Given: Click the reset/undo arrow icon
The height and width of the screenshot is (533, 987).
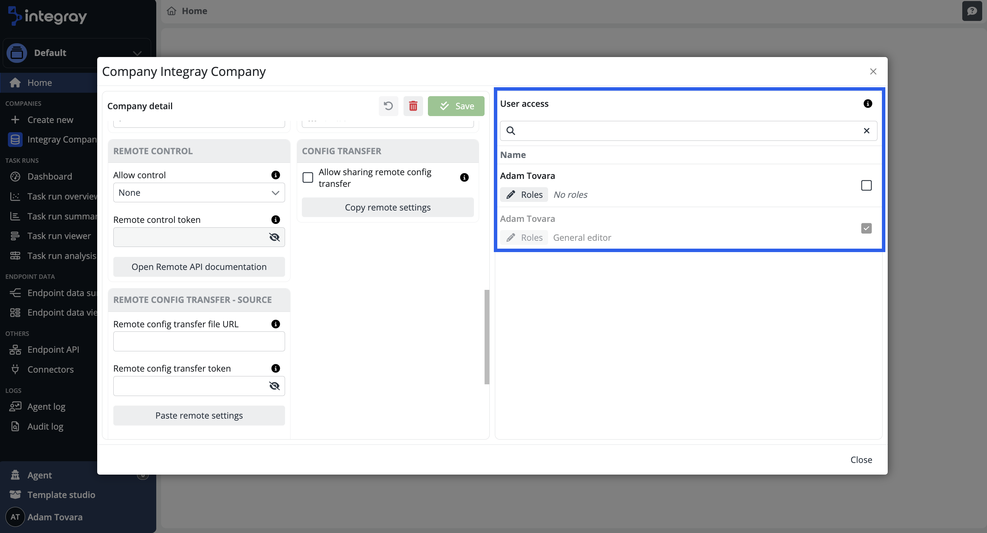Looking at the screenshot, I should click(x=388, y=106).
